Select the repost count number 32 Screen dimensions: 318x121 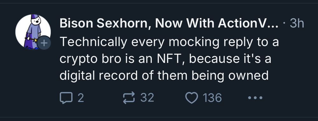coord(147,98)
